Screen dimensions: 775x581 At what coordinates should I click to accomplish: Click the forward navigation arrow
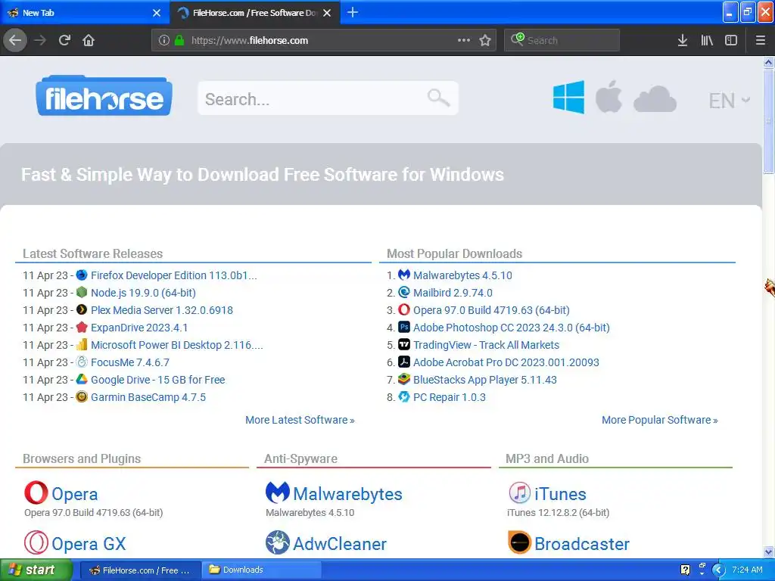pyautogui.click(x=40, y=40)
